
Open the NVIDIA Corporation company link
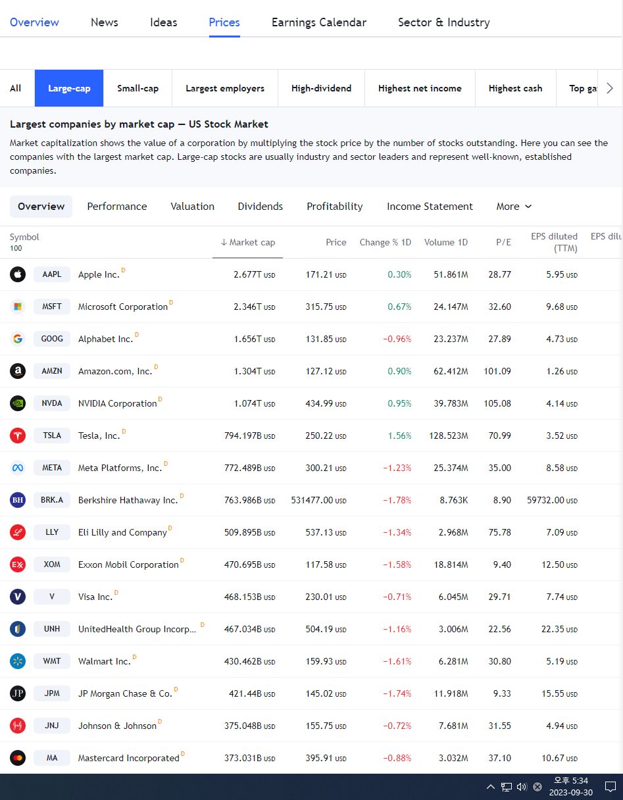[x=118, y=404]
